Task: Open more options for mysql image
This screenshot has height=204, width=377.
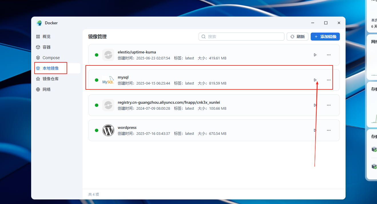Action: click(329, 80)
